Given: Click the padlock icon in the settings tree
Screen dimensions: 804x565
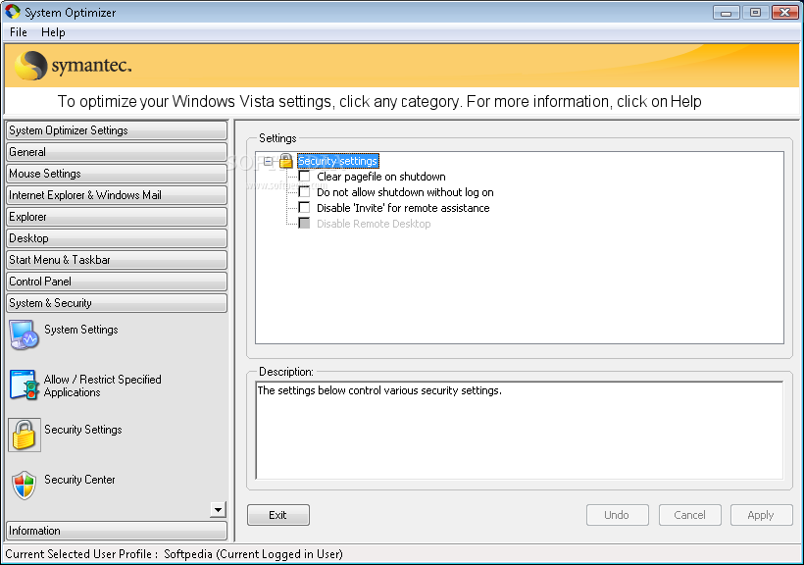Looking at the screenshot, I should tap(286, 161).
